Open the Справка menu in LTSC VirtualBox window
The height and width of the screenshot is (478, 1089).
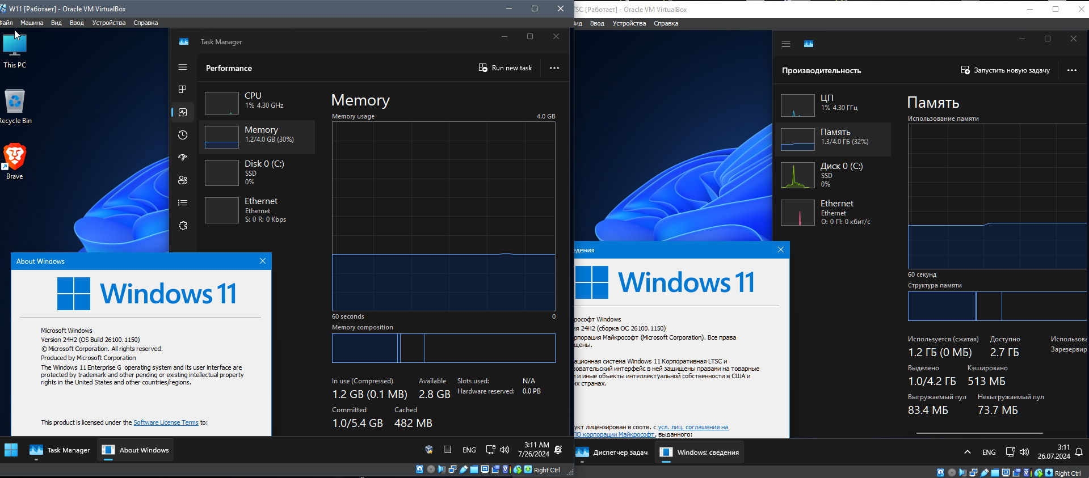(666, 24)
